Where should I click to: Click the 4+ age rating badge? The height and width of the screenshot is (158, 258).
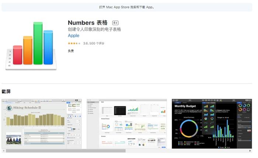(115, 23)
